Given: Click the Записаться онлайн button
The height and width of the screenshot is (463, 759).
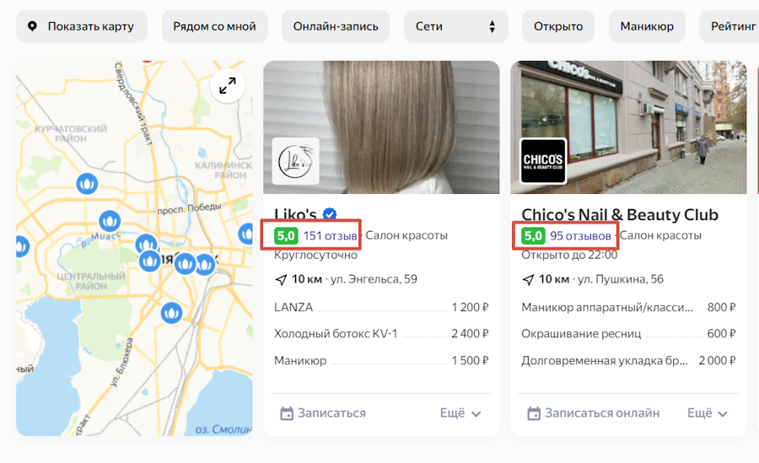Looking at the screenshot, I should (594, 413).
